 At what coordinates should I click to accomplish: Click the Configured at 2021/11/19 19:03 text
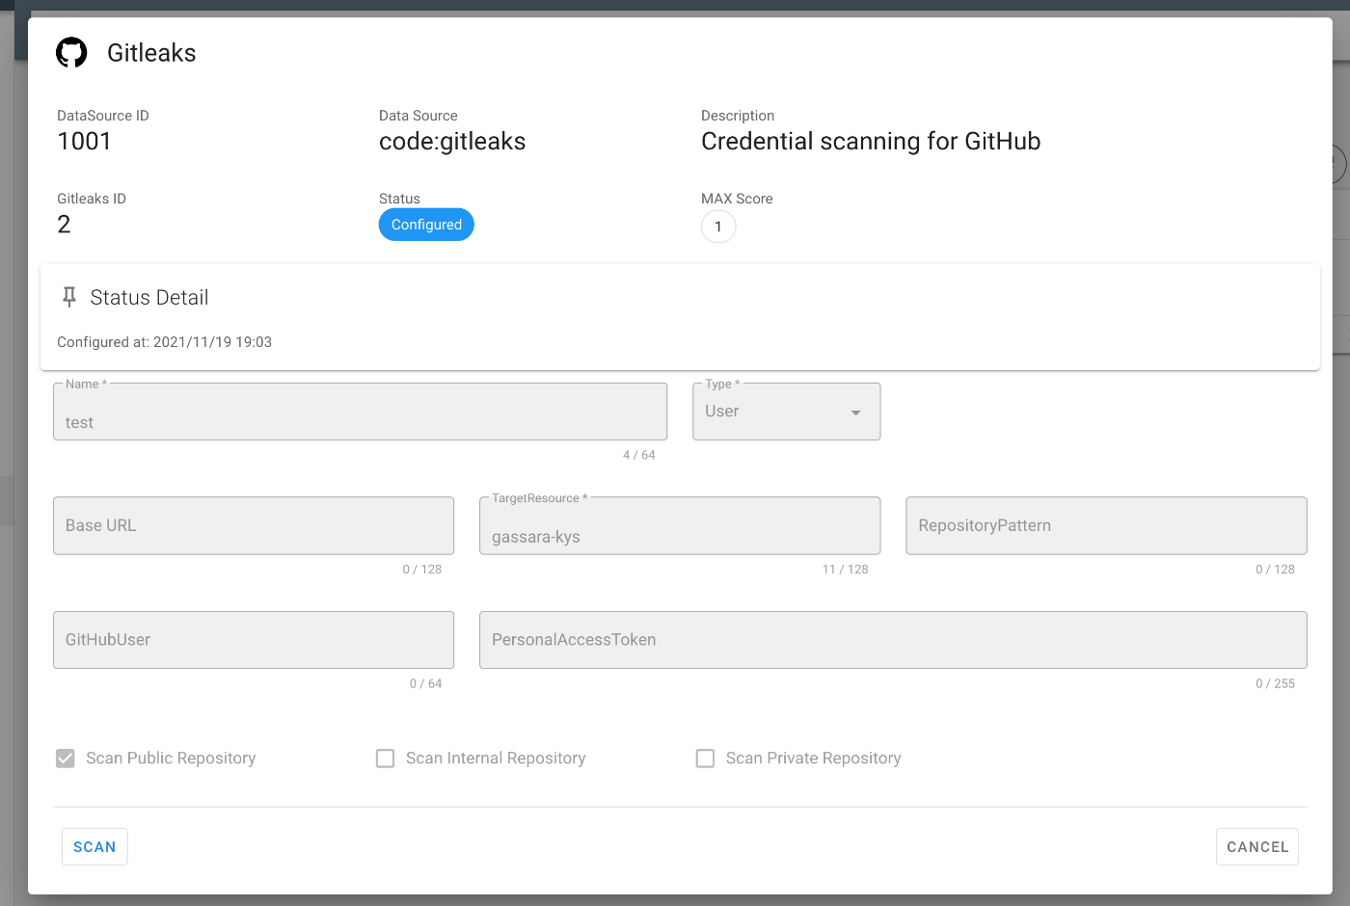tap(164, 342)
